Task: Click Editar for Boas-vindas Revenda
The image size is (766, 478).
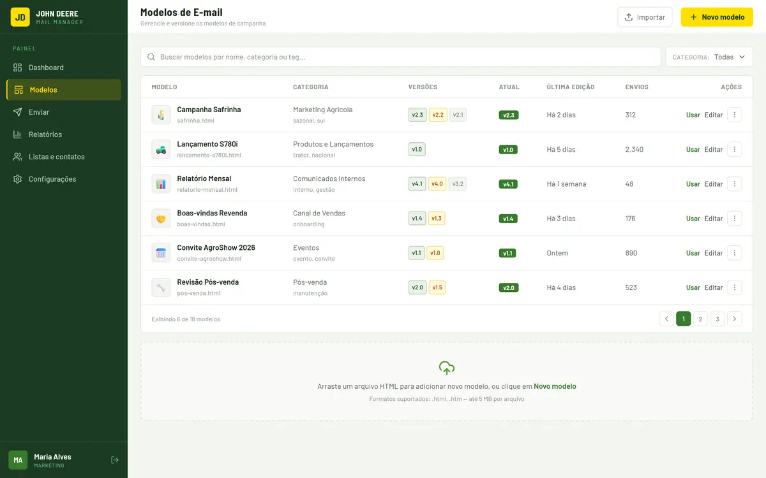Action: click(x=714, y=219)
